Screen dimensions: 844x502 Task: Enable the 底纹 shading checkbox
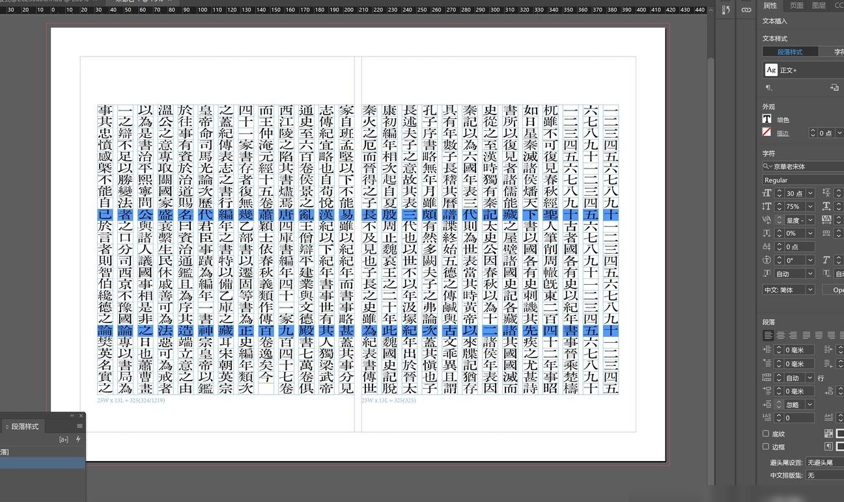pos(766,434)
